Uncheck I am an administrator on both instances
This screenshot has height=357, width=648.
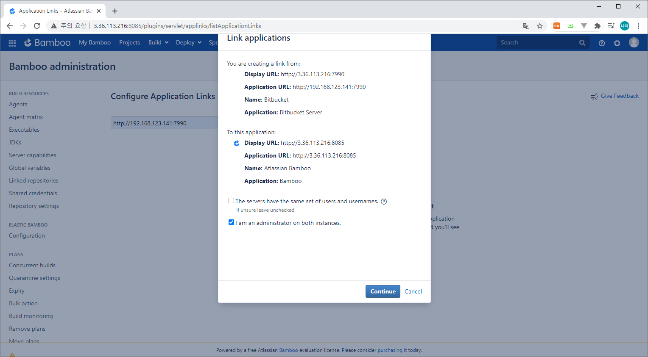(x=231, y=222)
